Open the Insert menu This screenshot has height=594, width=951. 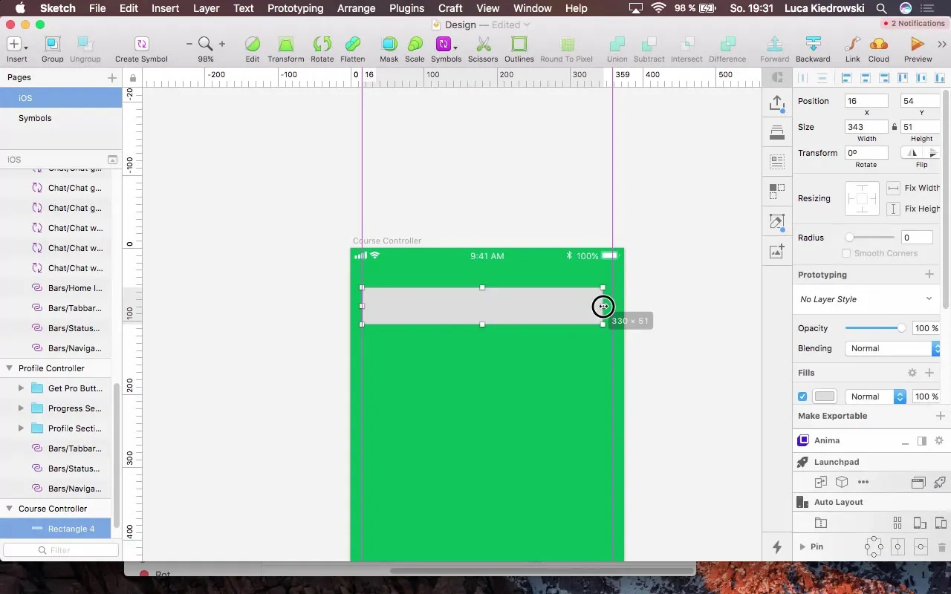click(x=165, y=8)
